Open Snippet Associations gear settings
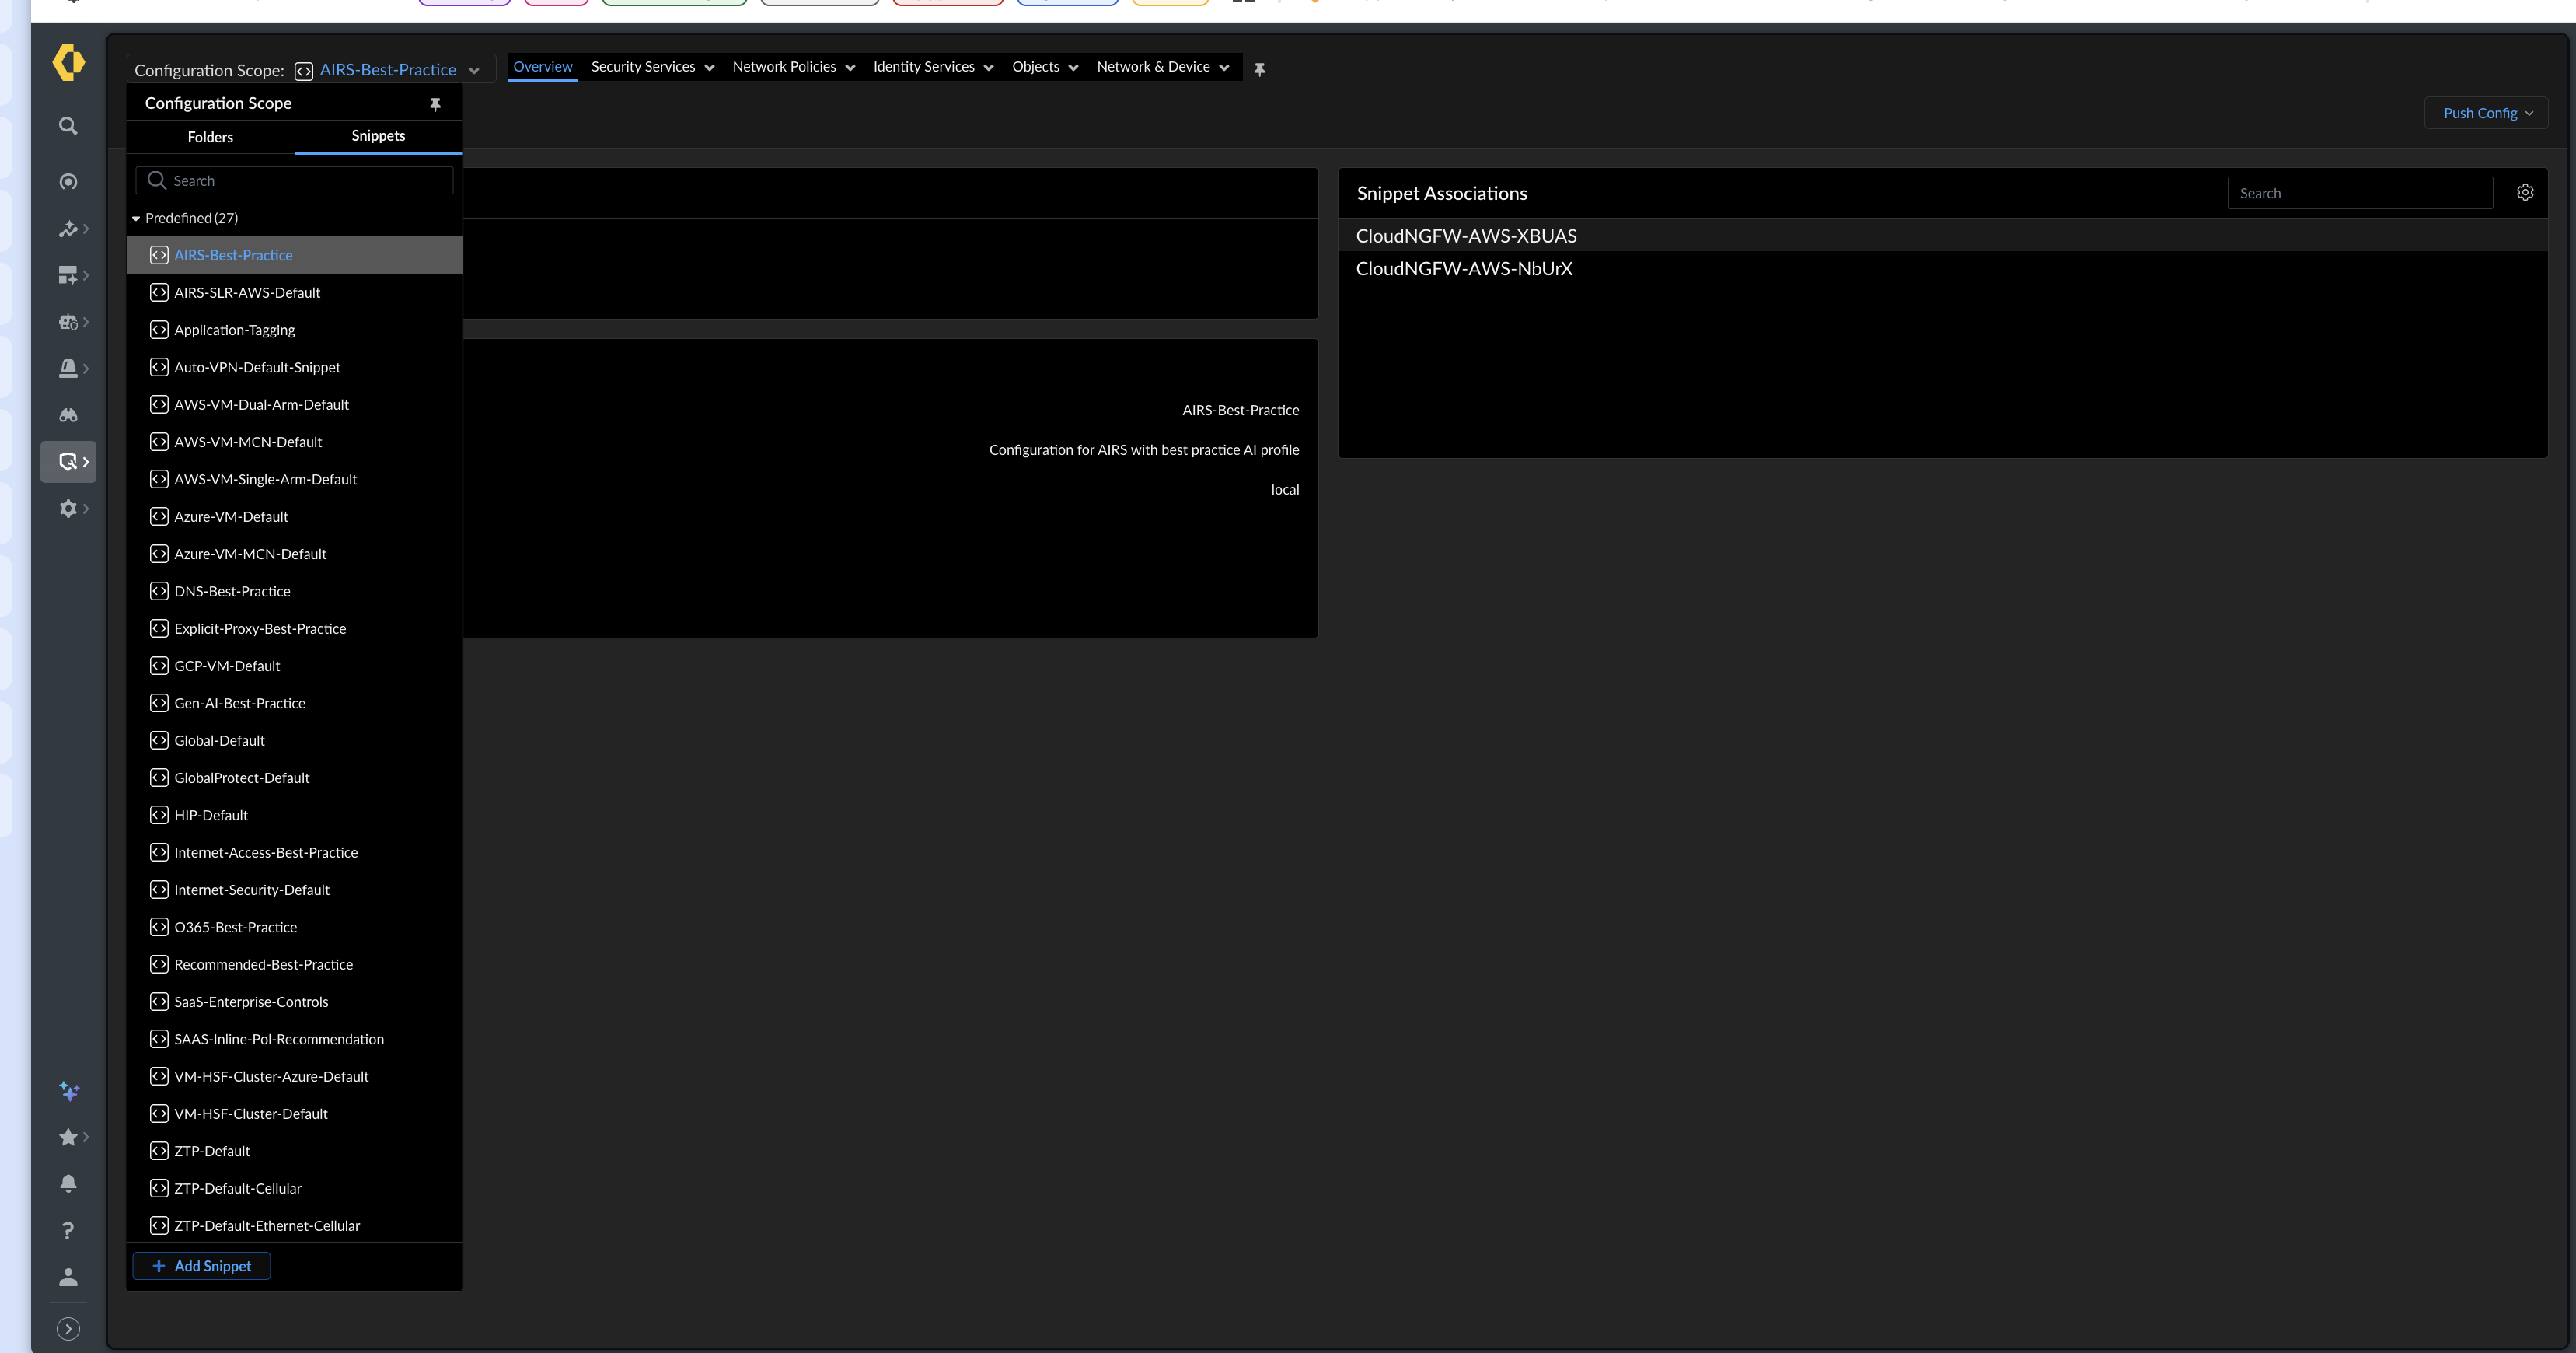2576x1353 pixels. 2525,193
